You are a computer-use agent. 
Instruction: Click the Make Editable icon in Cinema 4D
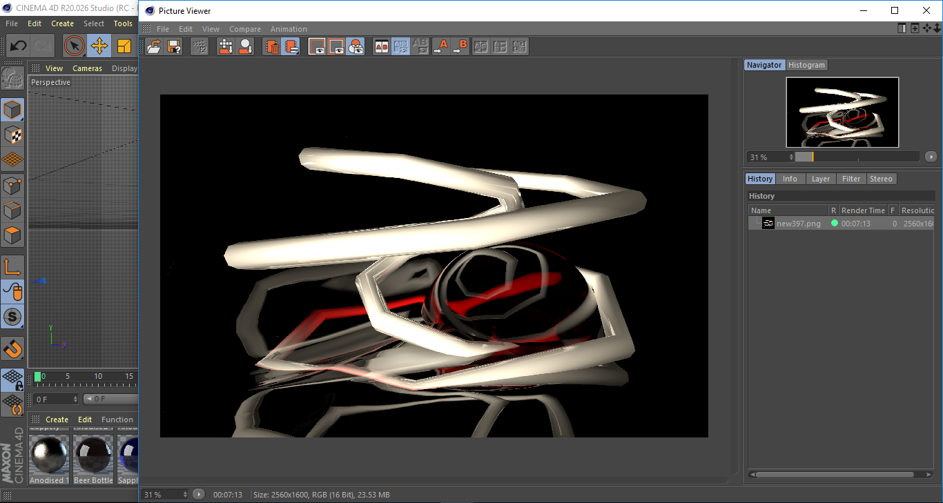pos(12,79)
